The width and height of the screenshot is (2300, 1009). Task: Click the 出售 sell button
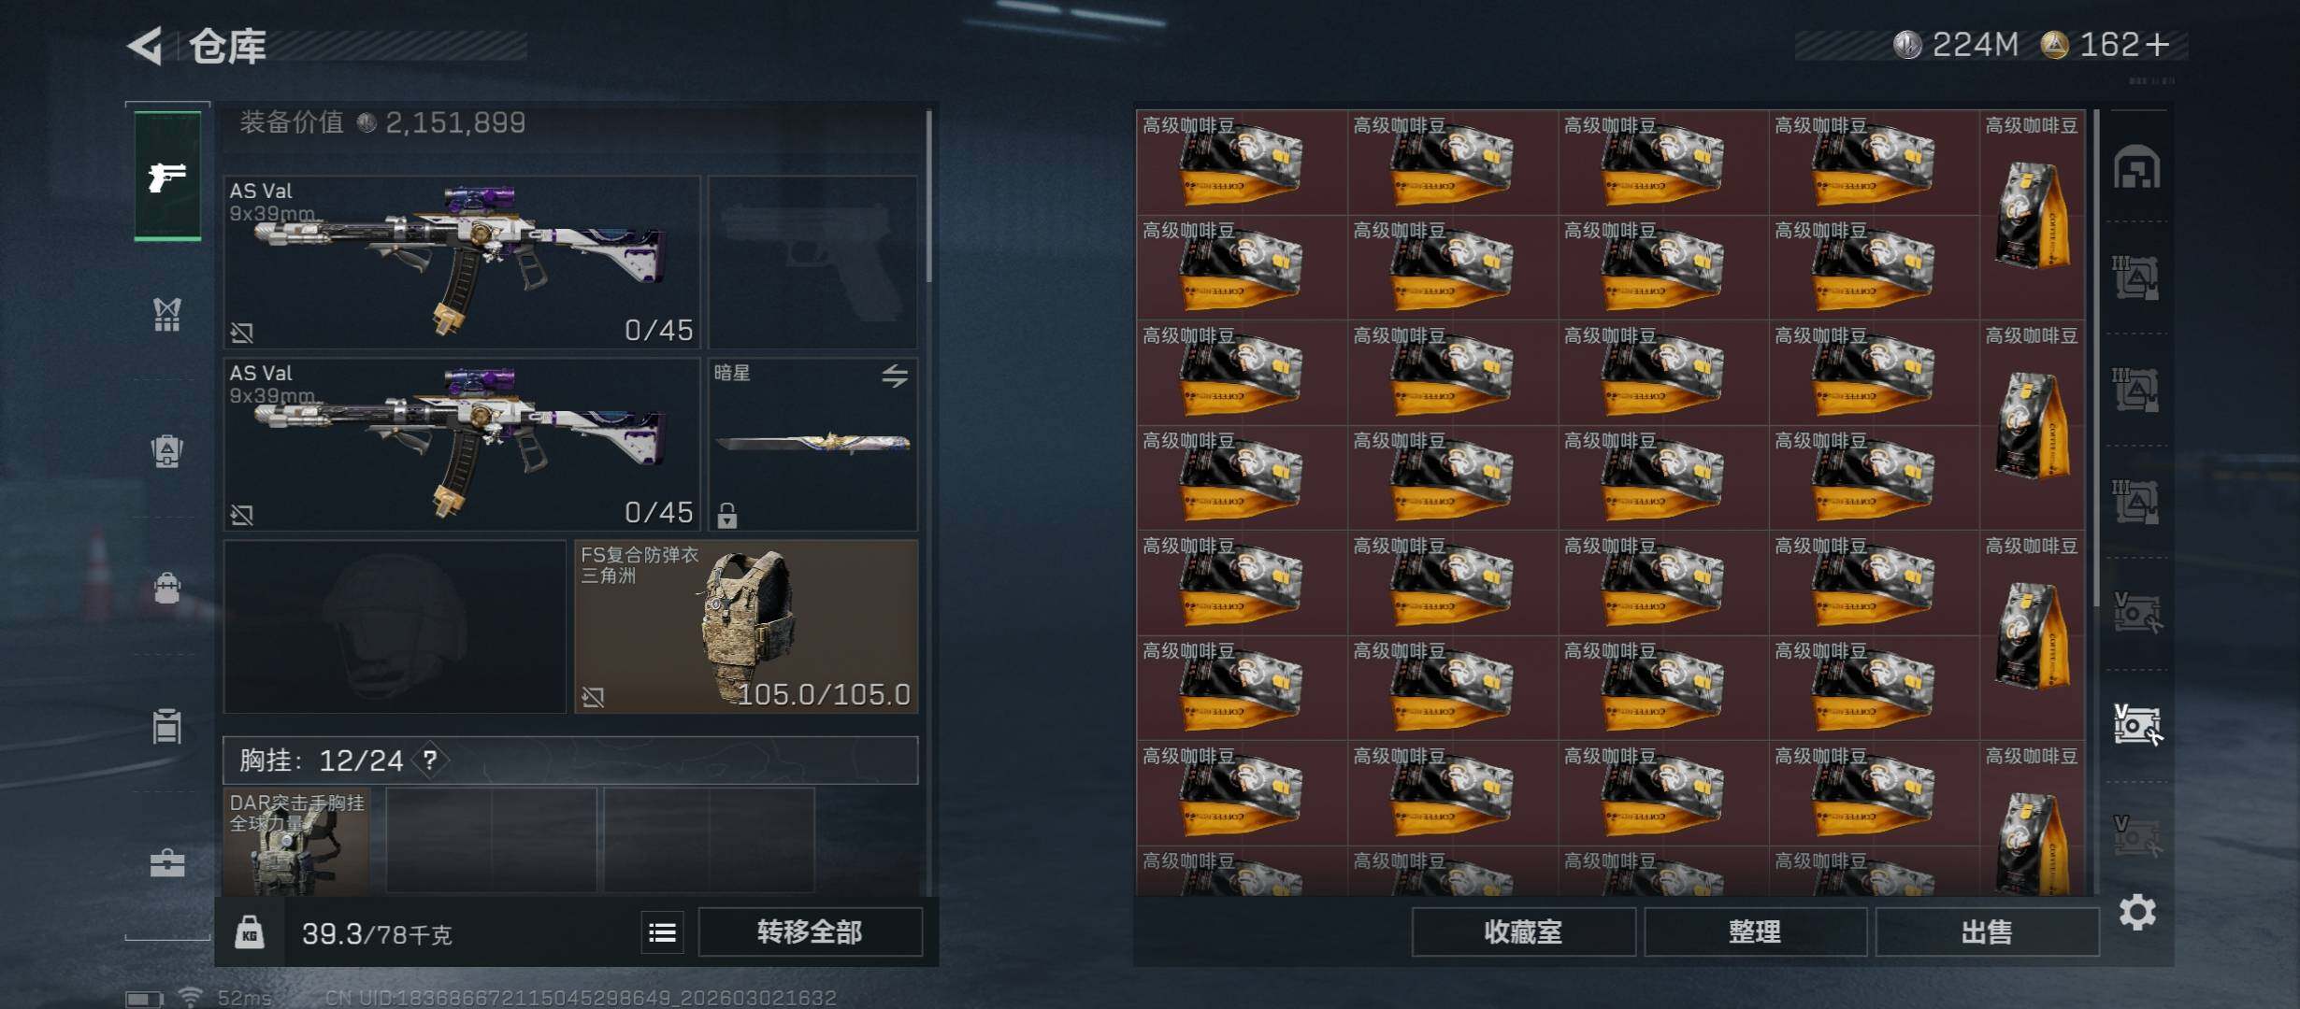coord(1987,931)
